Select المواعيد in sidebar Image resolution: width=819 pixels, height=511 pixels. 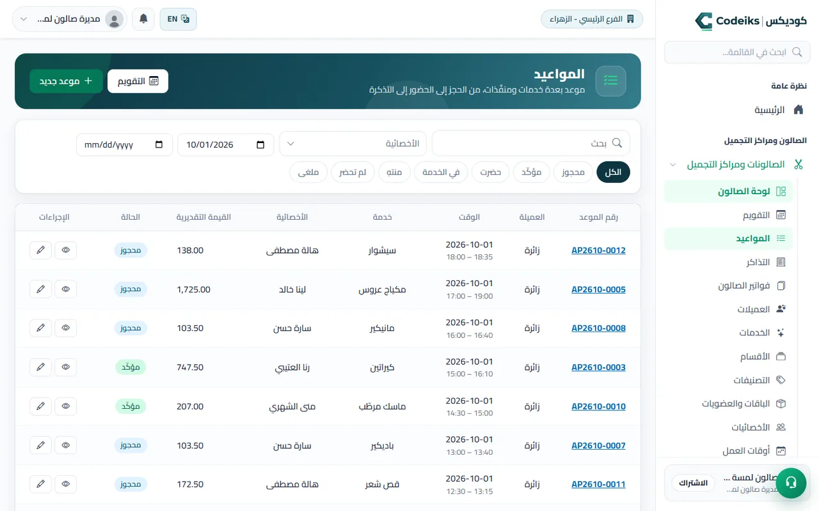coord(728,238)
